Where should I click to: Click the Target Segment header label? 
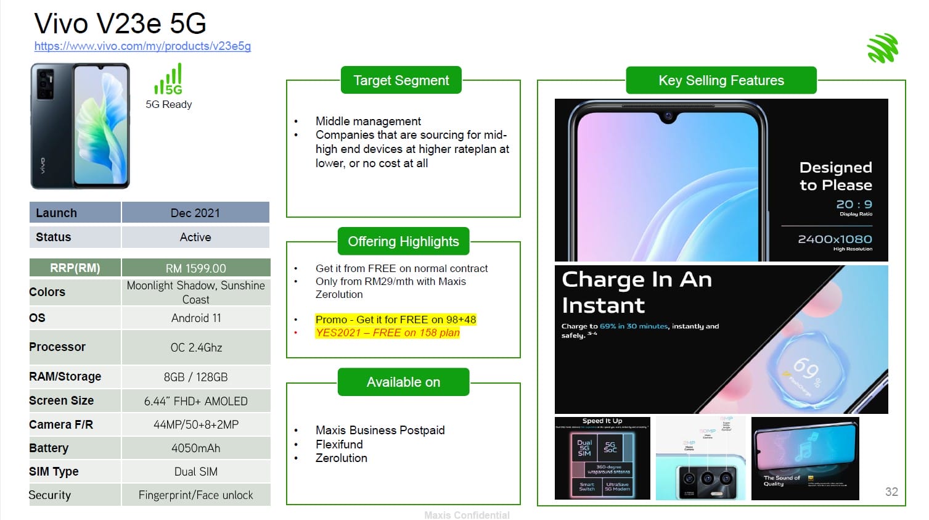tap(401, 80)
